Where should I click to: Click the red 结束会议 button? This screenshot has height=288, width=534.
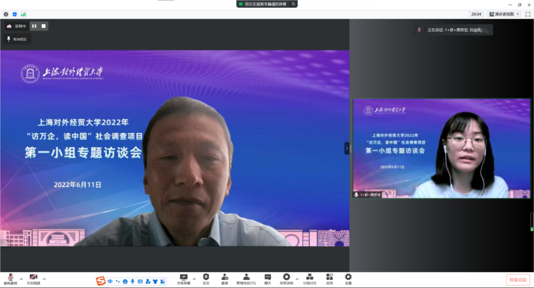tap(518, 280)
